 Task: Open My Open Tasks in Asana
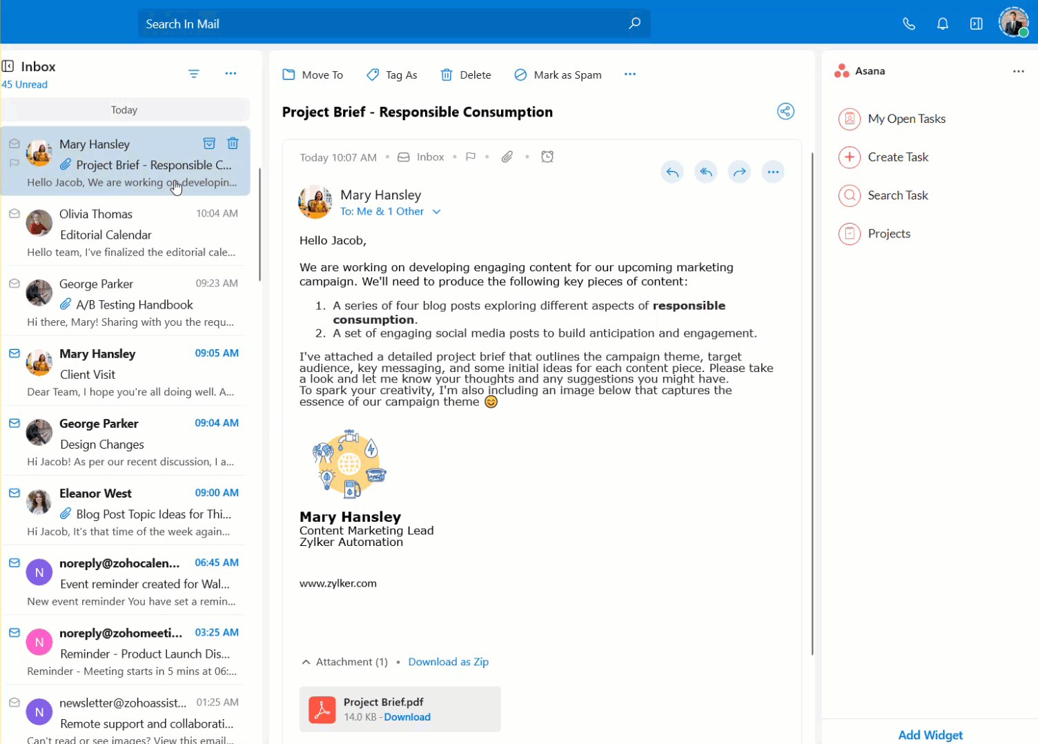pos(892,119)
